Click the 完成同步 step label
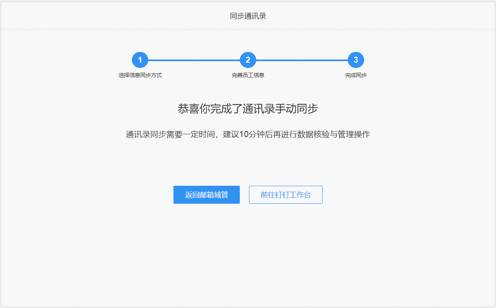Screen dimensions: 496x308 (356, 75)
